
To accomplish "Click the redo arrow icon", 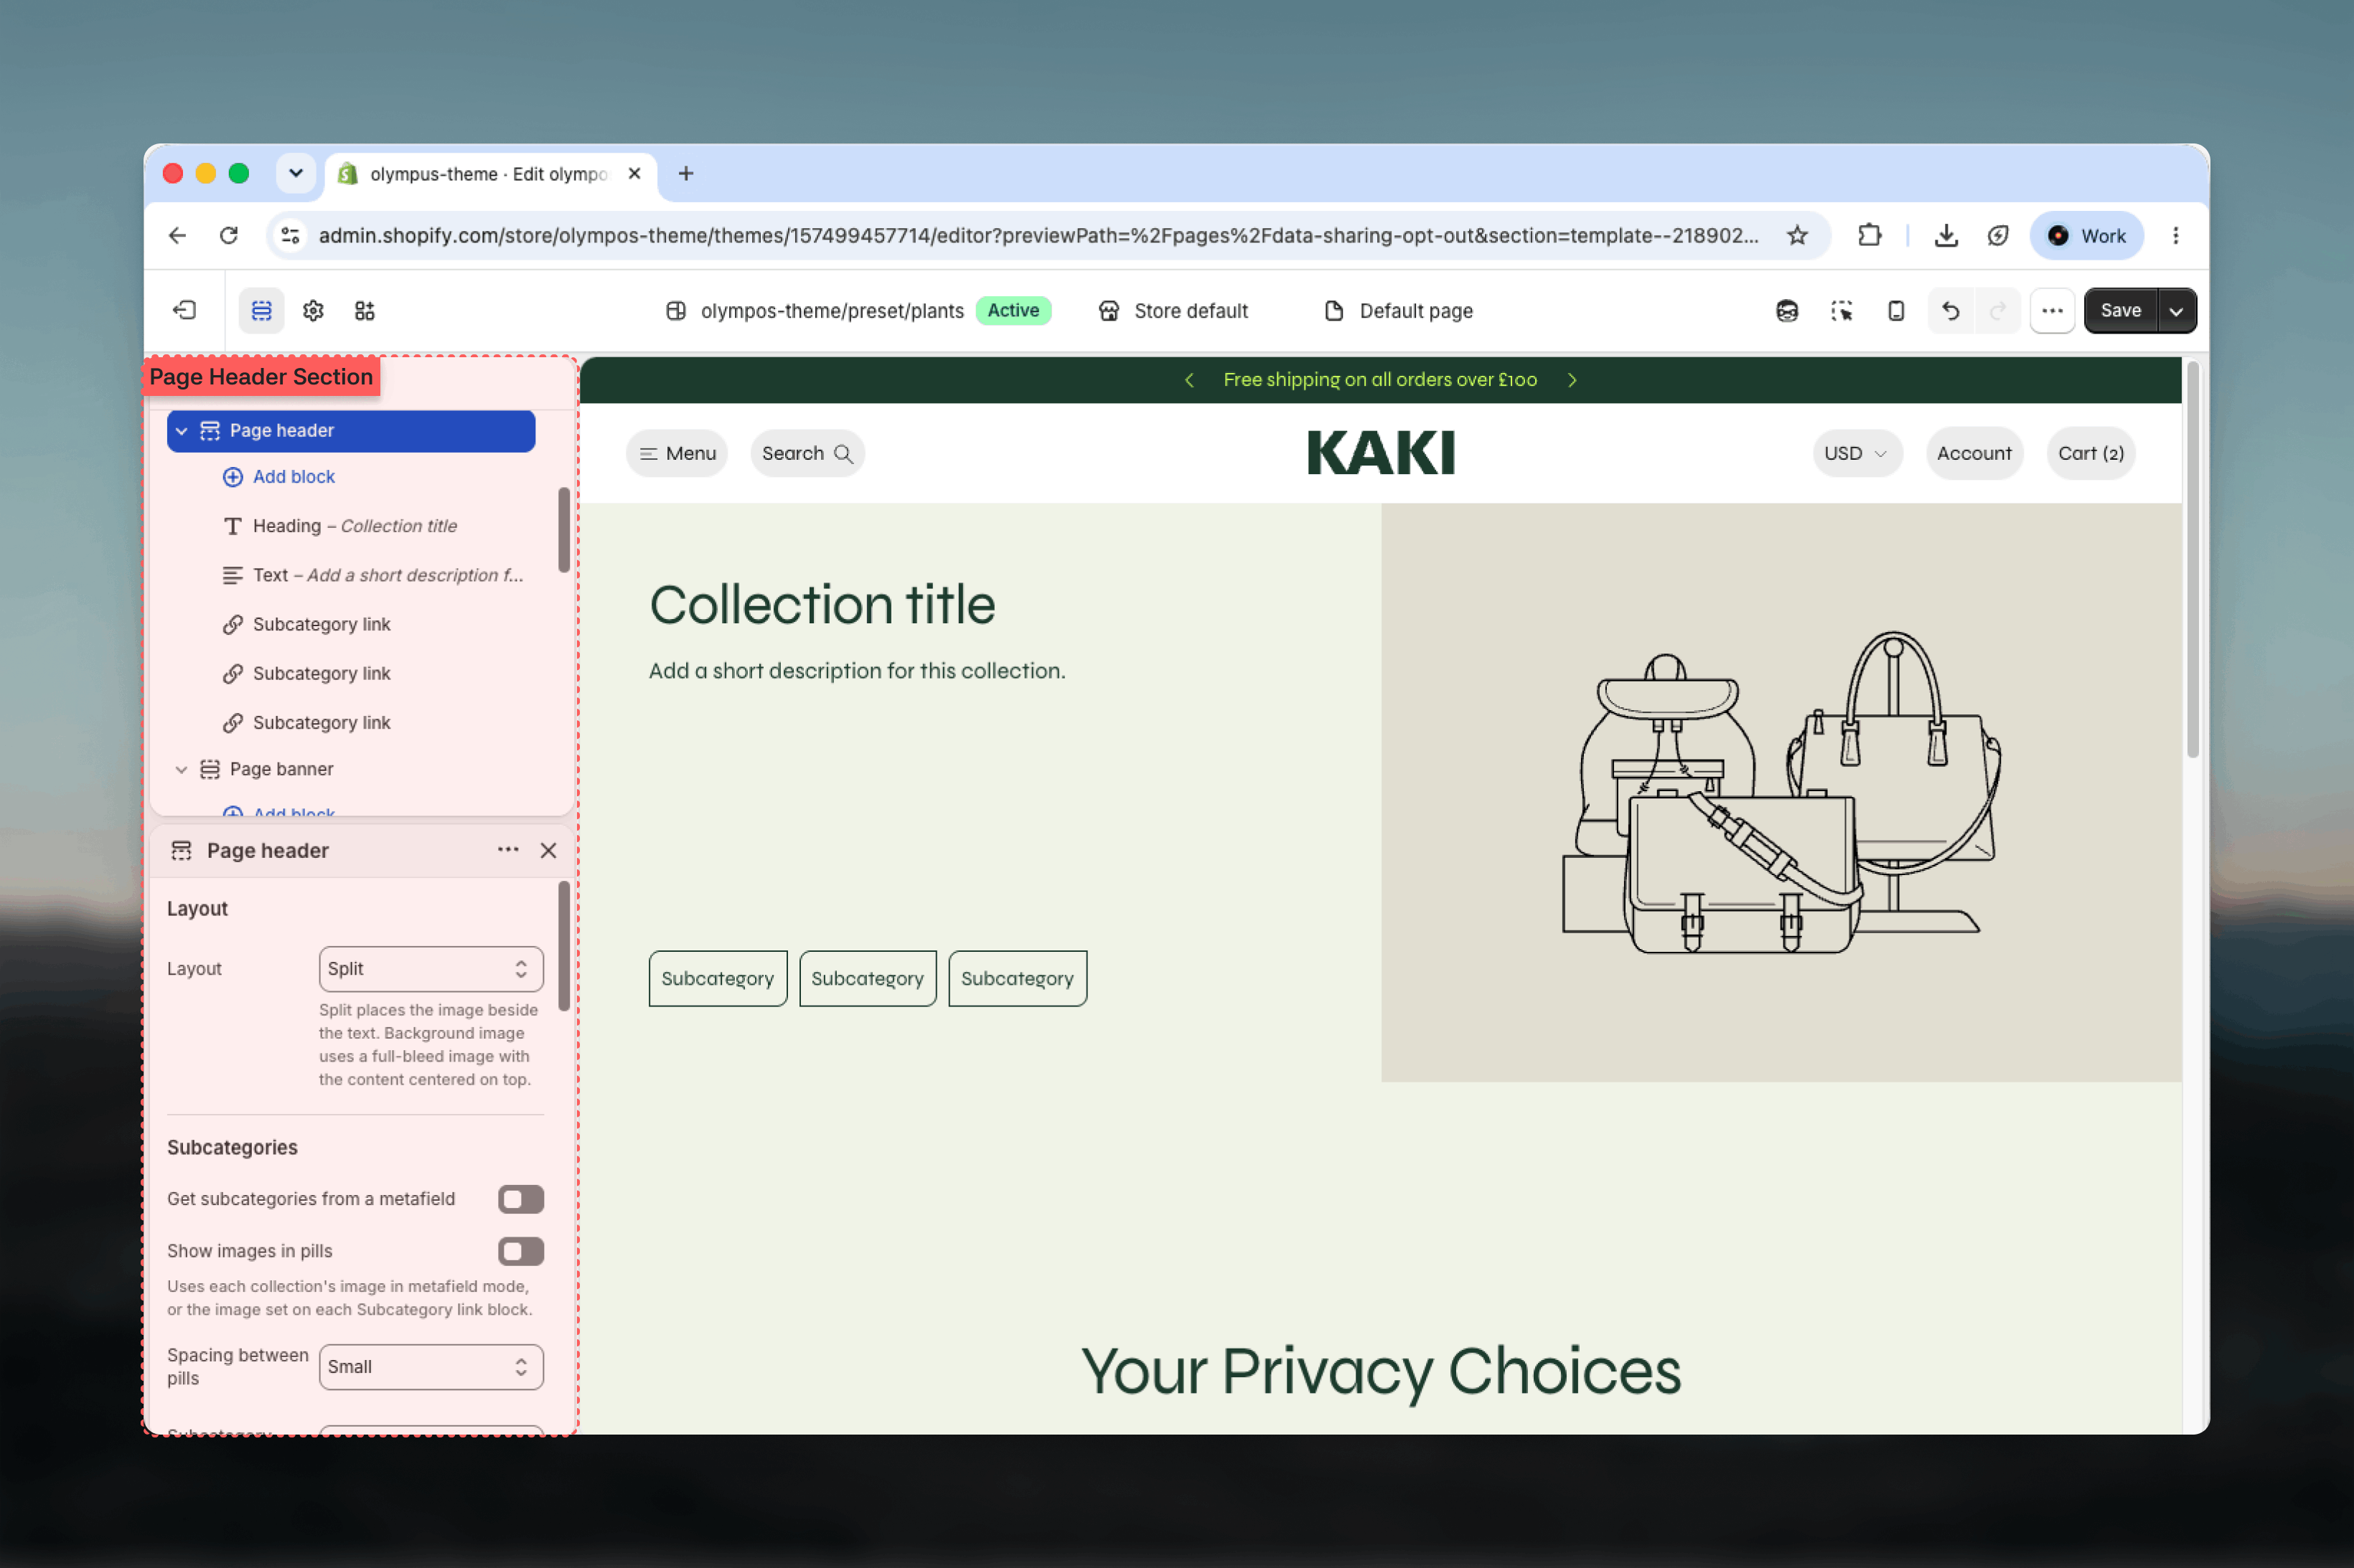I will point(1997,310).
